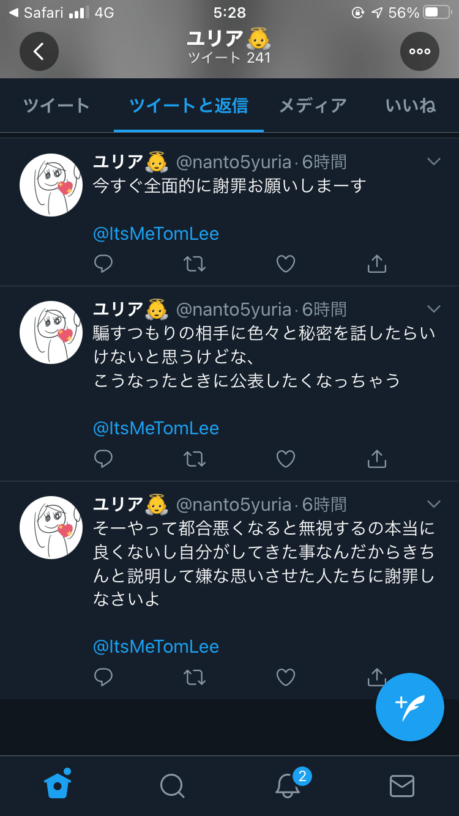This screenshot has width=459, height=816.
Task: Expand second tweet's dropdown chevron
Action: [x=434, y=309]
